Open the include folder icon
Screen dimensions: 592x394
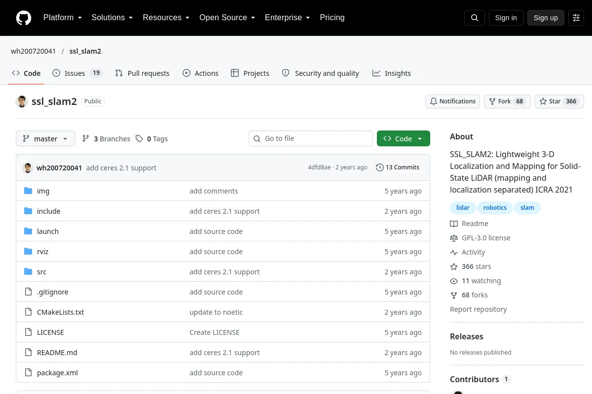(x=28, y=211)
